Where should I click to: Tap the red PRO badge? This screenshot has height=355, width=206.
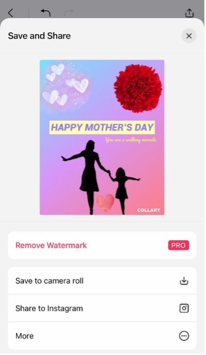(179, 246)
